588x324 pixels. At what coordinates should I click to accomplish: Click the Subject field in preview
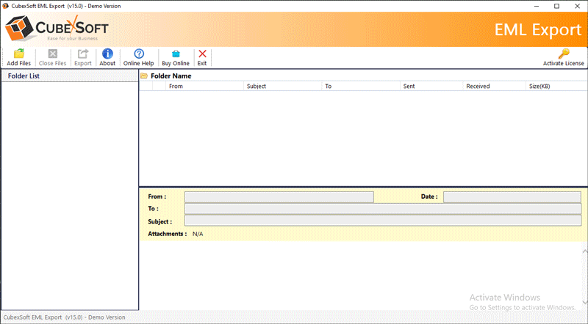click(383, 221)
